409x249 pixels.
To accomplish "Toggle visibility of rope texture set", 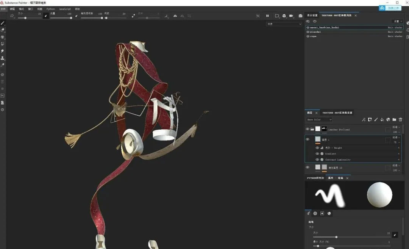I will [x=308, y=36].
